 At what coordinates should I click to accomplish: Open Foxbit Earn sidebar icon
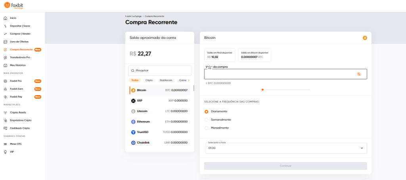pos(5,89)
